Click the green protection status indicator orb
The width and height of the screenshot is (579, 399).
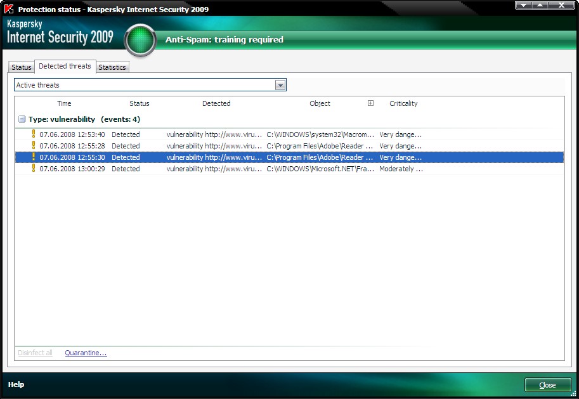tap(140, 41)
